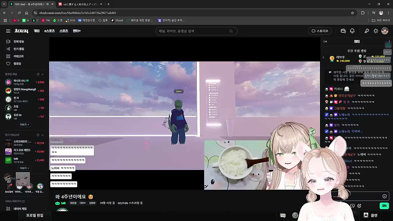Open browser extensions puzzle icon

click(363, 13)
